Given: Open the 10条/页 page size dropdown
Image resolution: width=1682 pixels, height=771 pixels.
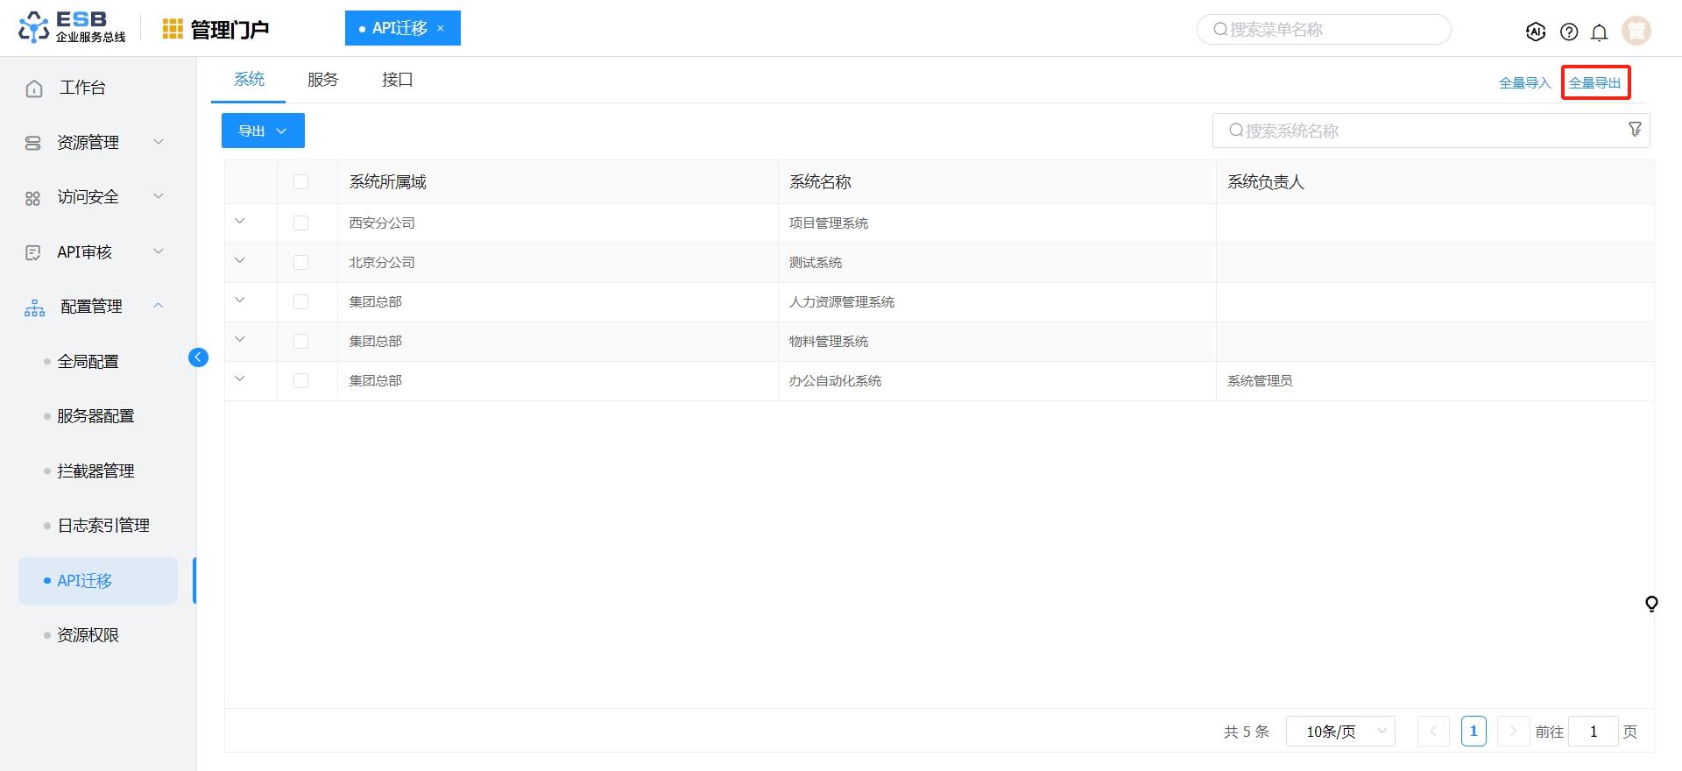Looking at the screenshot, I should coord(1340,731).
